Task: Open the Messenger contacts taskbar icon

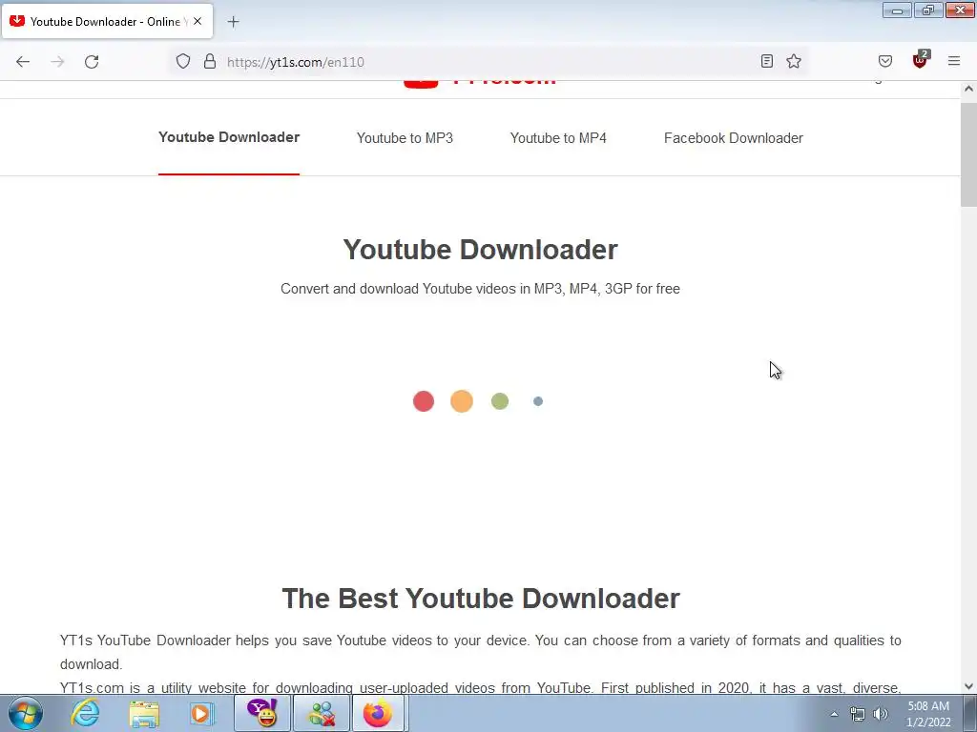Action: [322, 713]
